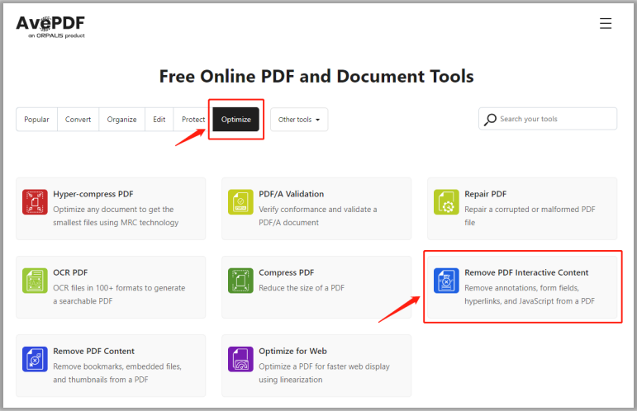The width and height of the screenshot is (637, 411).
Task: Click the 'Free Online PDF and Document Tools' heading
Action: pos(316,76)
